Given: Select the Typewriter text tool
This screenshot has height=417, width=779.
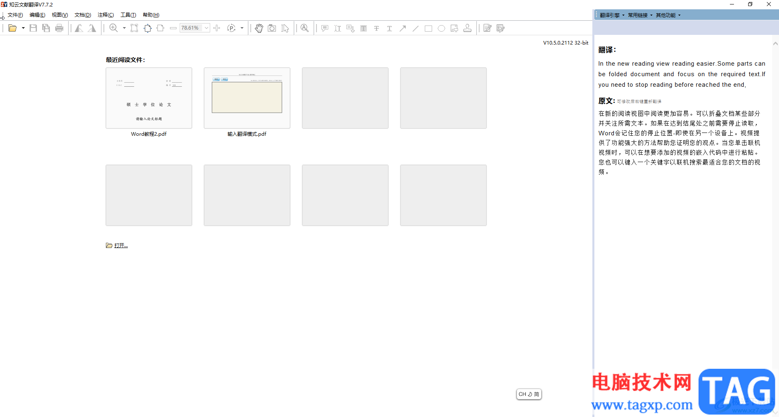Looking at the screenshot, I should coord(338,28).
